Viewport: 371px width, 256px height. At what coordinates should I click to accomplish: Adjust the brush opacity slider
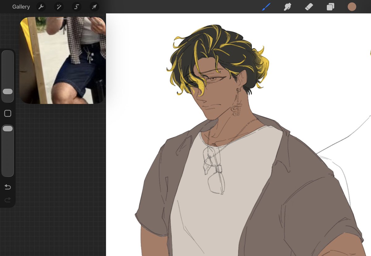[8, 151]
